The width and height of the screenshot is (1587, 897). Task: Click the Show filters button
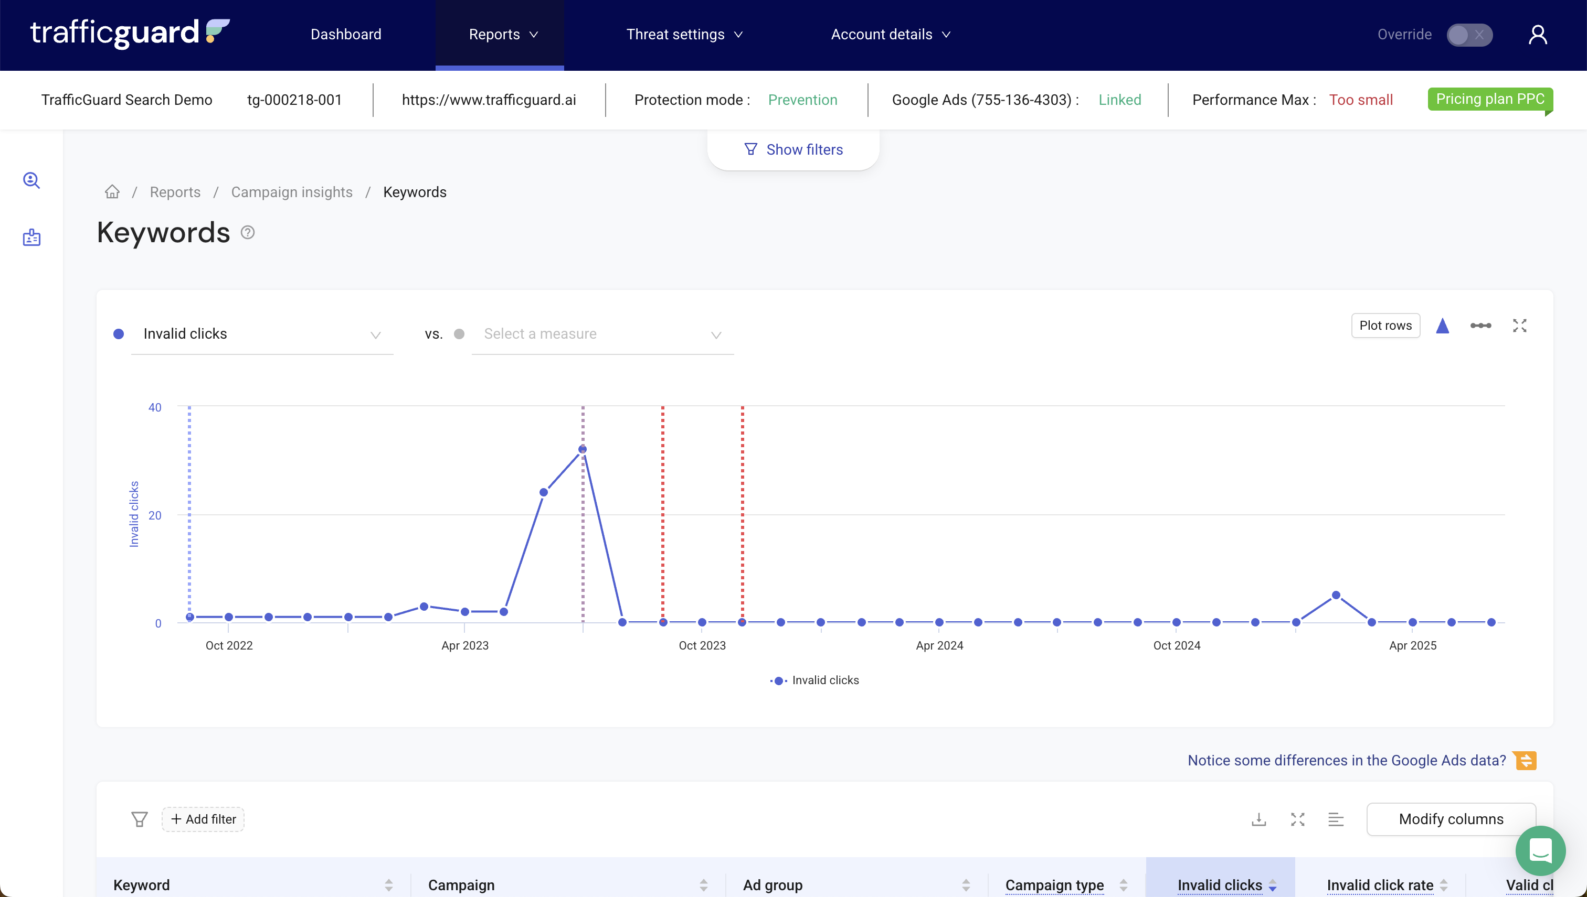tap(793, 149)
